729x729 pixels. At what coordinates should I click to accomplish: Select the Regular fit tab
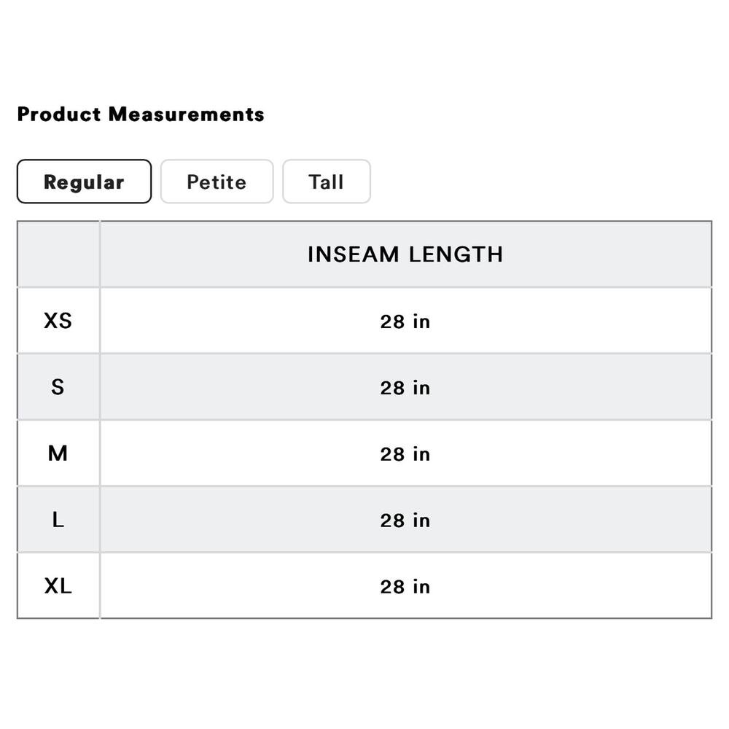pos(84,182)
